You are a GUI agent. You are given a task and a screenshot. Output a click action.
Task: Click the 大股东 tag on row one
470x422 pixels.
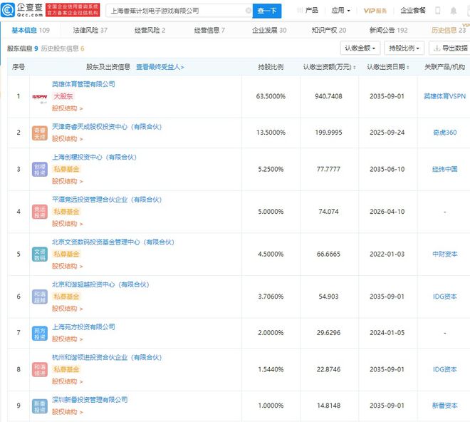point(63,96)
